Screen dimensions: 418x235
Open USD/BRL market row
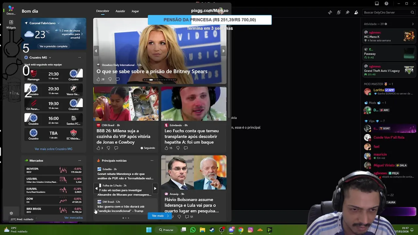pyautogui.click(x=54, y=180)
